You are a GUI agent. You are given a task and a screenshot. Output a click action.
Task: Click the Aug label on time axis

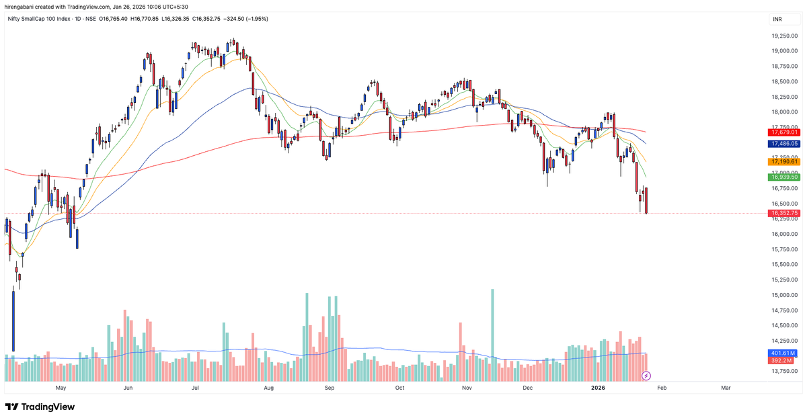tap(269, 388)
